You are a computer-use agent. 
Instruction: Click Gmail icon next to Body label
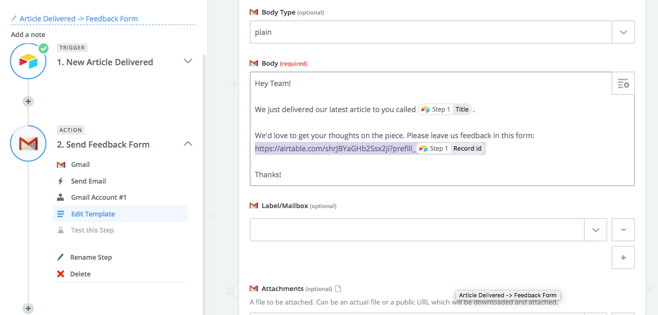254,63
